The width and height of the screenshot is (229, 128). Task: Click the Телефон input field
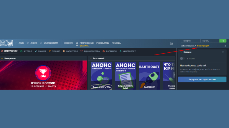coord(190,41)
